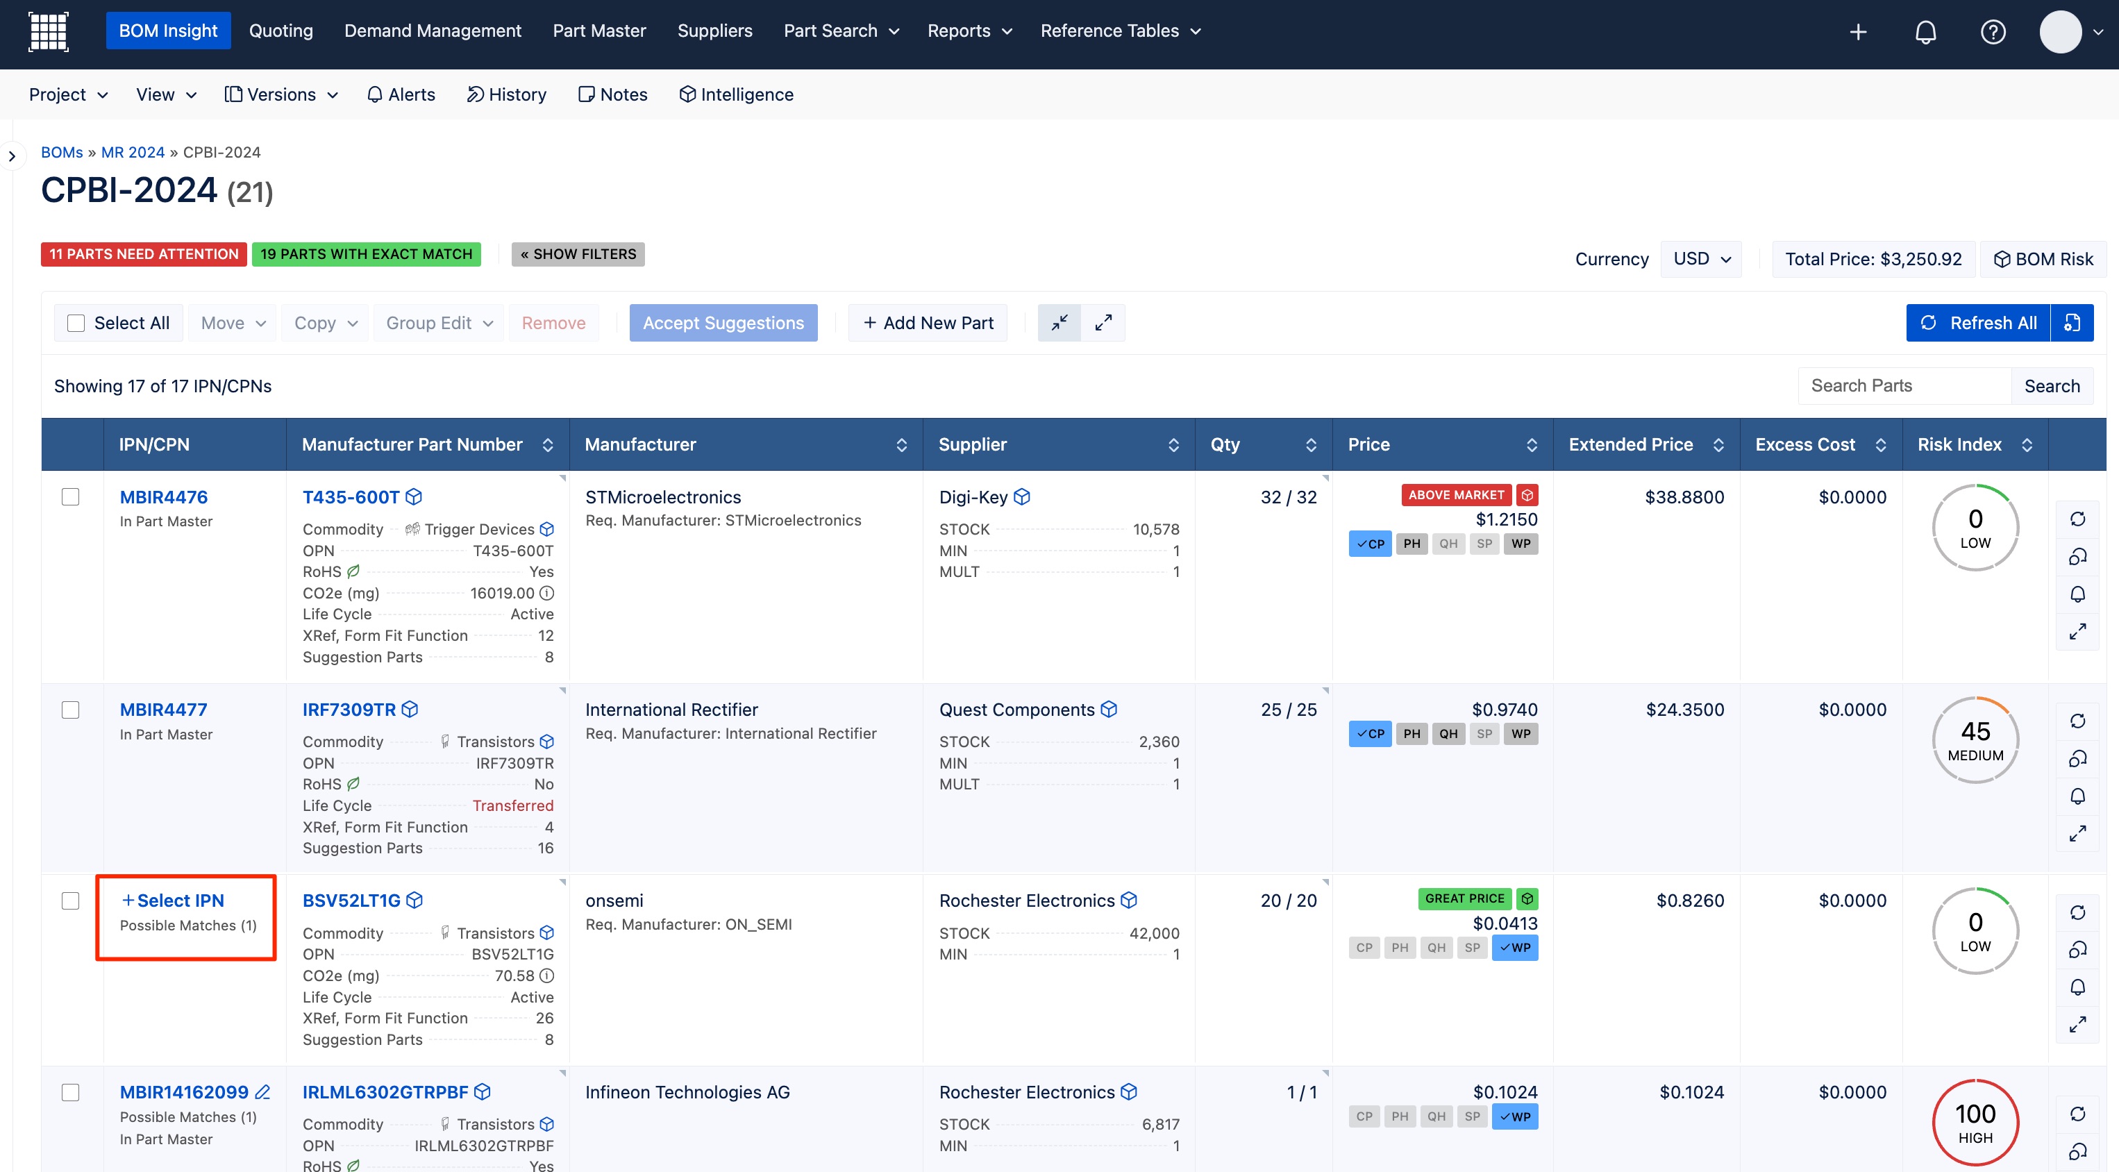Check the MBIR4476 row checkbox

(71, 496)
